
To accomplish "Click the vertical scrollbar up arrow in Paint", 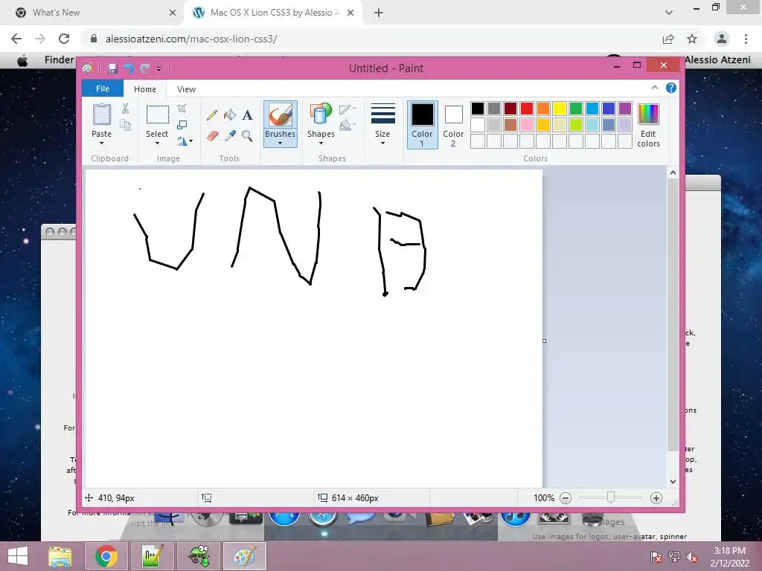I will coord(673,172).
